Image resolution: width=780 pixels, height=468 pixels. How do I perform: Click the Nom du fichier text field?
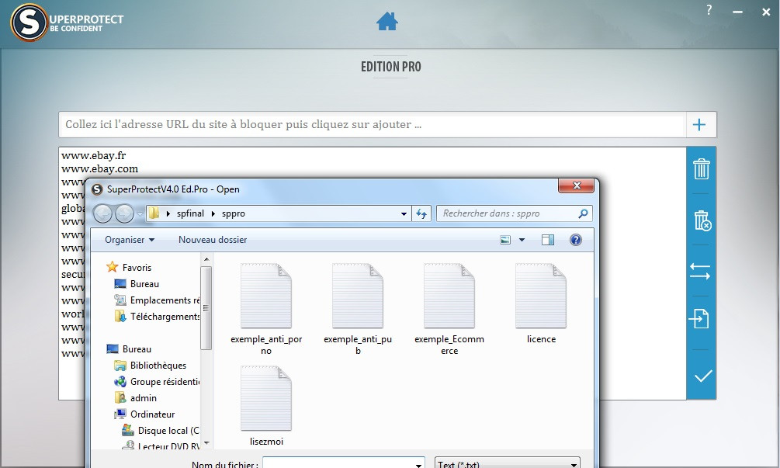coord(344,464)
